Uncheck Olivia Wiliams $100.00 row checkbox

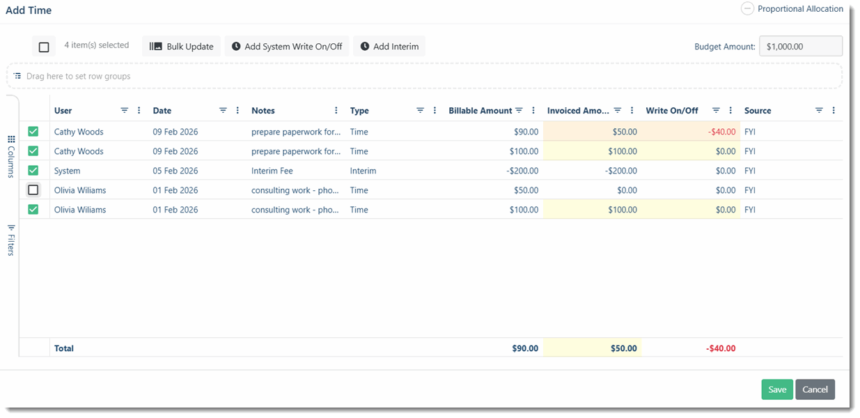(x=33, y=210)
